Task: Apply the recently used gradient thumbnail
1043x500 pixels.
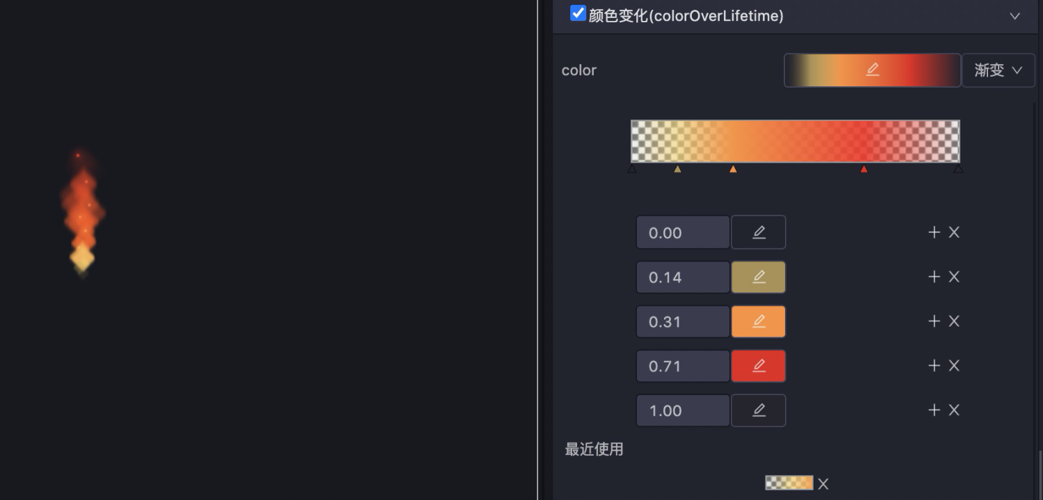Action: (789, 483)
